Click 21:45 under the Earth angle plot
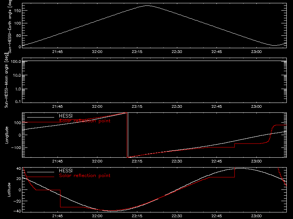The width and height of the screenshot is (293, 219). [58, 52]
